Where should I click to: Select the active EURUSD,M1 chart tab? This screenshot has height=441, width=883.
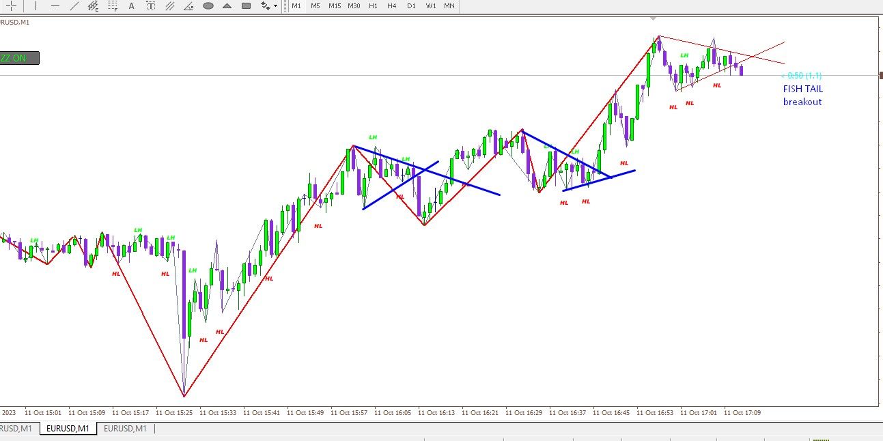tap(68, 429)
